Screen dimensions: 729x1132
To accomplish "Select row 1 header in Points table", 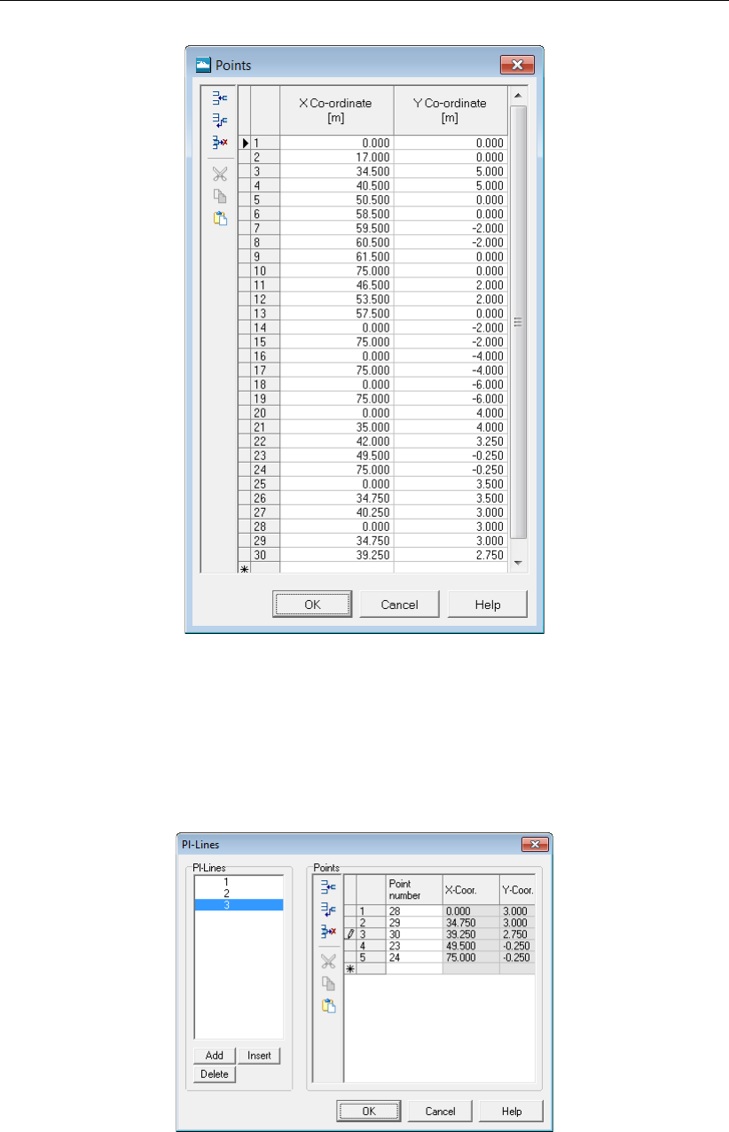I will pos(265,142).
